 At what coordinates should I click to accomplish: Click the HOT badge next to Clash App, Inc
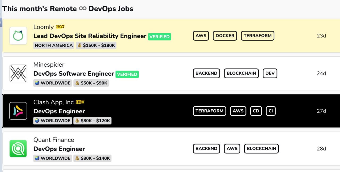[80, 102]
